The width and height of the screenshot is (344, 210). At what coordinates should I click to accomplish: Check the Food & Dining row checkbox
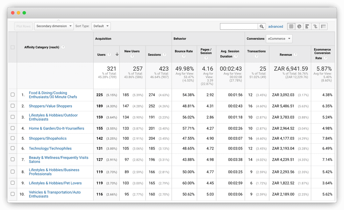(12, 94)
